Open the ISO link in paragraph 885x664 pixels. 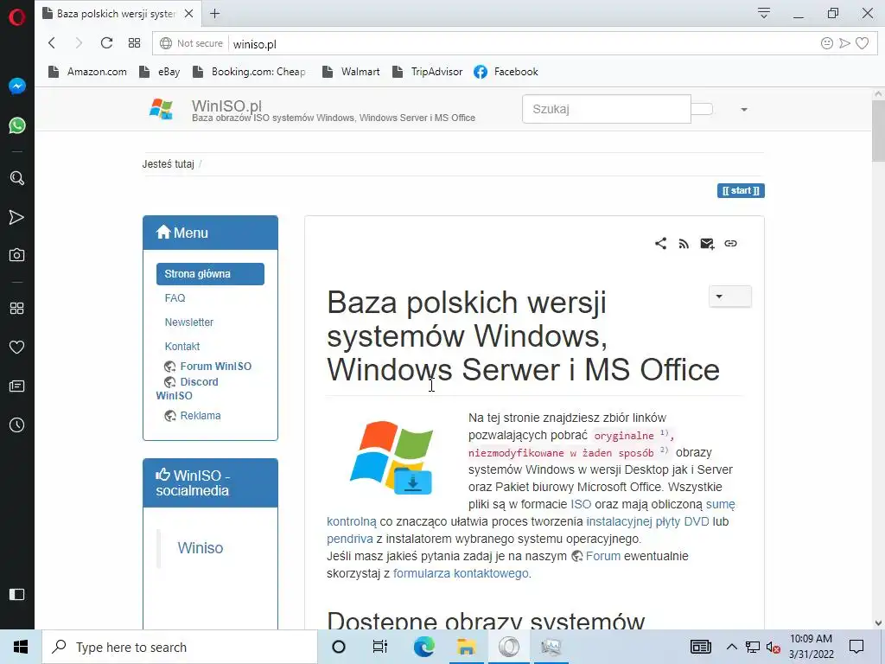point(581,504)
